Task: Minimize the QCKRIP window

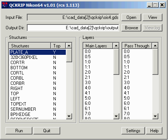Action: click(149, 5)
